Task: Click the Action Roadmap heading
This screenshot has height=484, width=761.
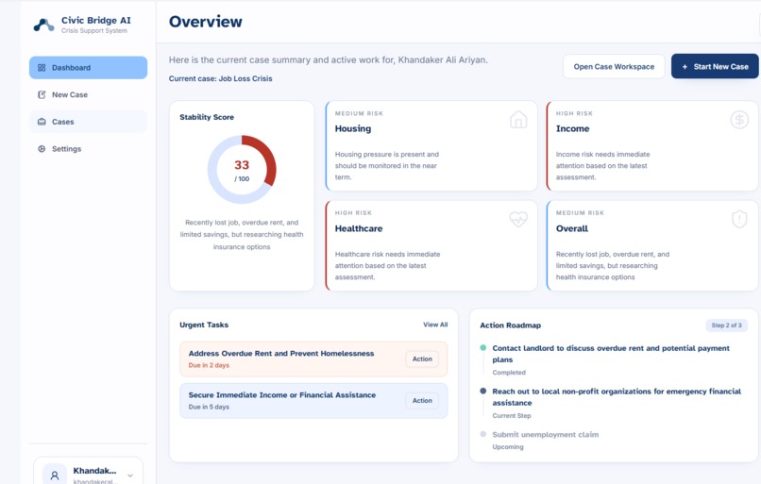Action: tap(510, 325)
